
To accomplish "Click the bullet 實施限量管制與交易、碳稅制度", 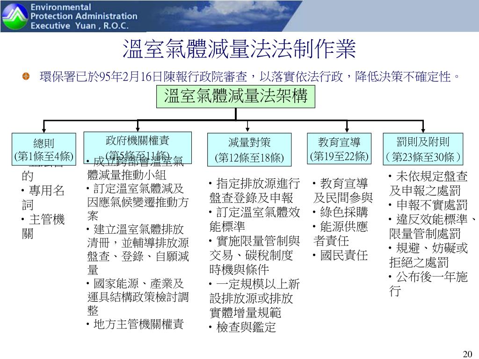I will pyautogui.click(x=254, y=255).
